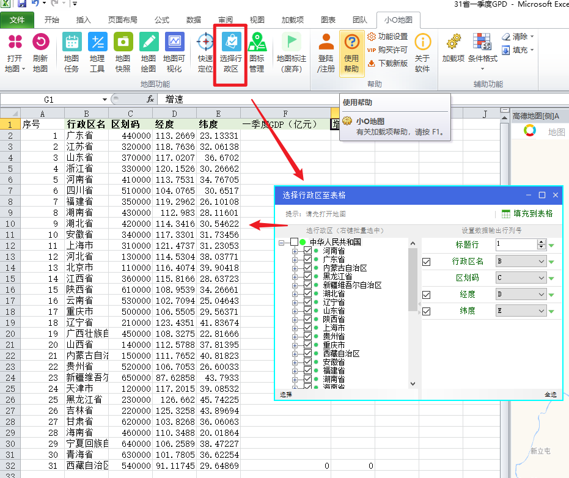Viewport: 569px width, 478px height.
Task: Open 图标管理 icon manager
Action: click(257, 53)
